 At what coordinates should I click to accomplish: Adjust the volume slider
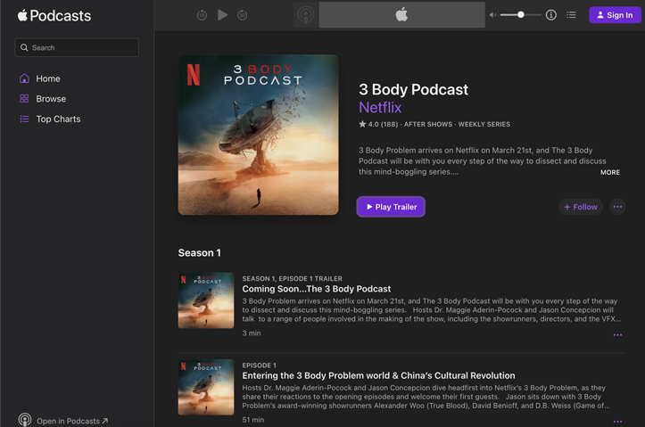pos(521,15)
